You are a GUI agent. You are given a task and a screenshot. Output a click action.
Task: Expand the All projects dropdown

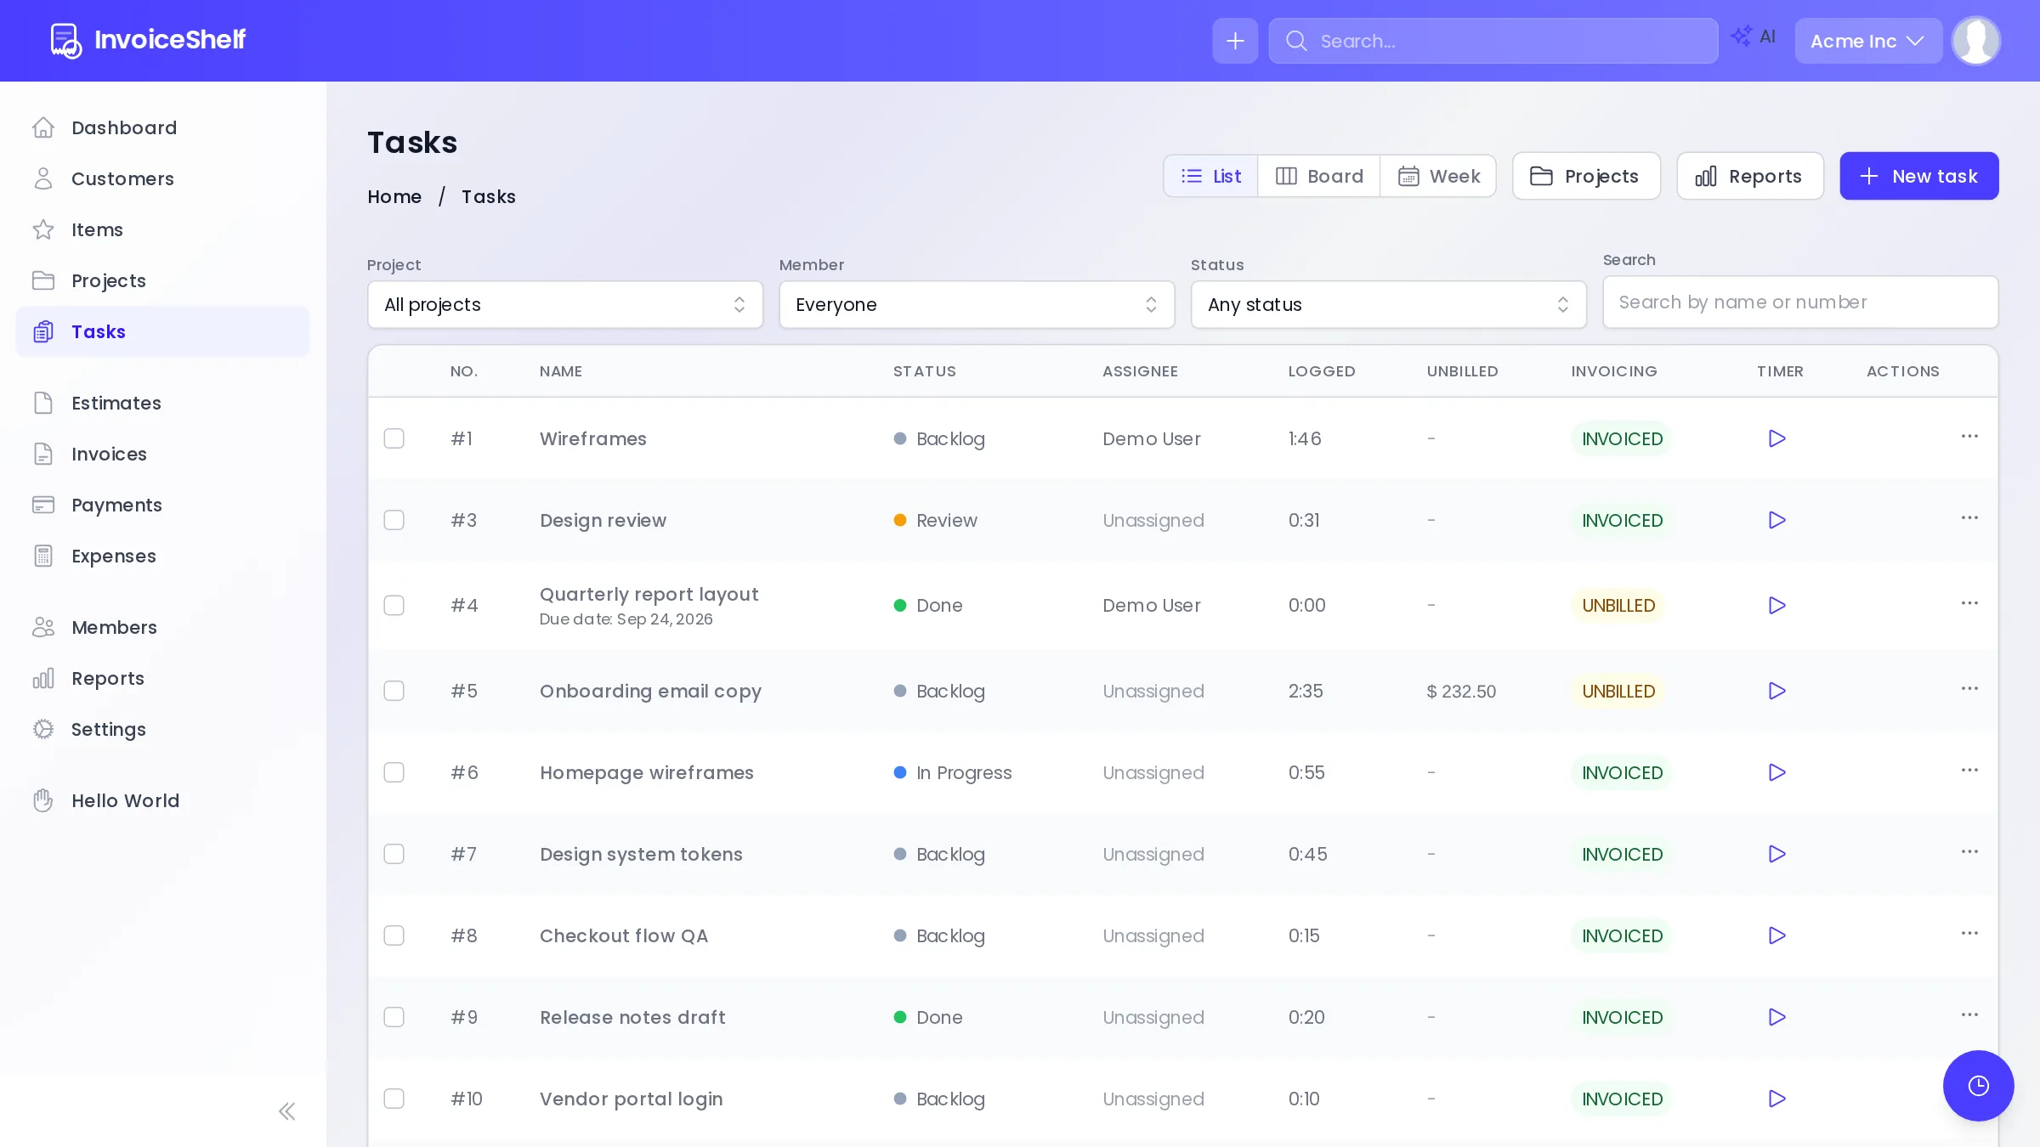click(x=565, y=304)
